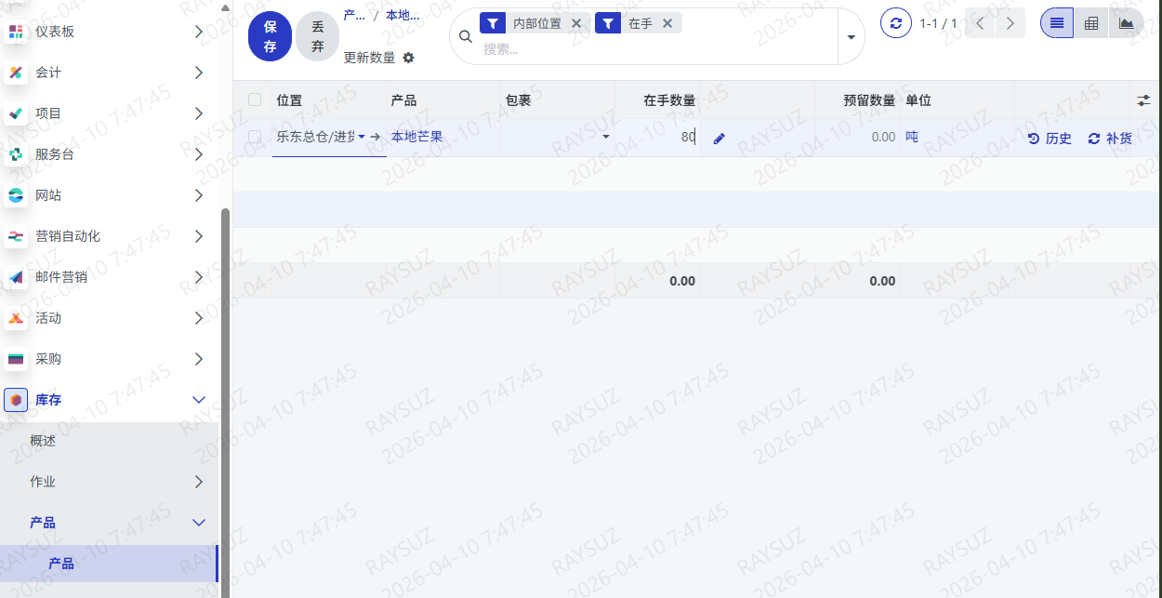Click the 网站 app icon
This screenshot has height=598, width=1162.
point(16,195)
